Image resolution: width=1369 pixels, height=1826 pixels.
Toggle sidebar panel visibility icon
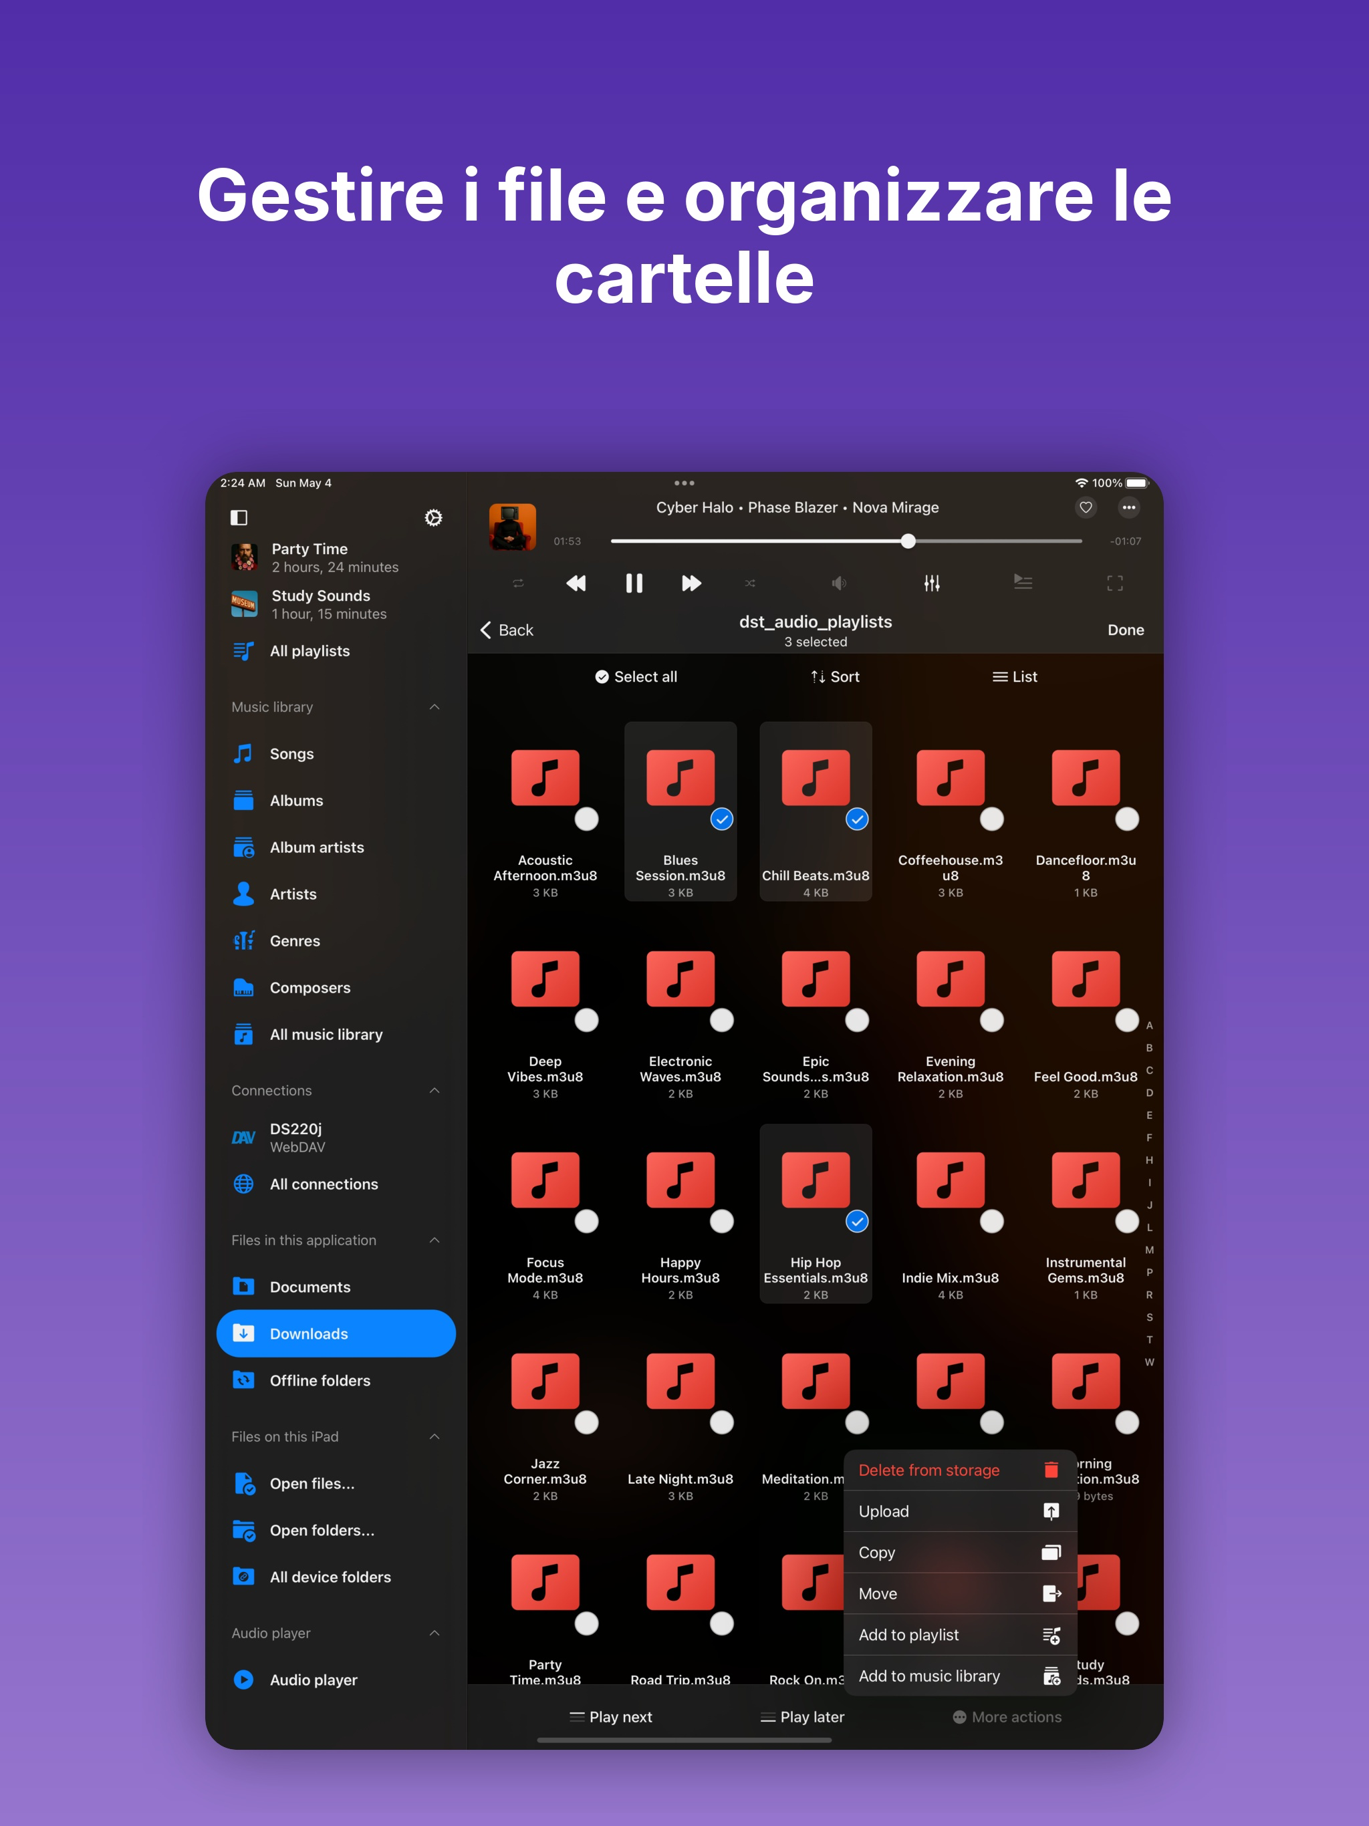point(239,517)
